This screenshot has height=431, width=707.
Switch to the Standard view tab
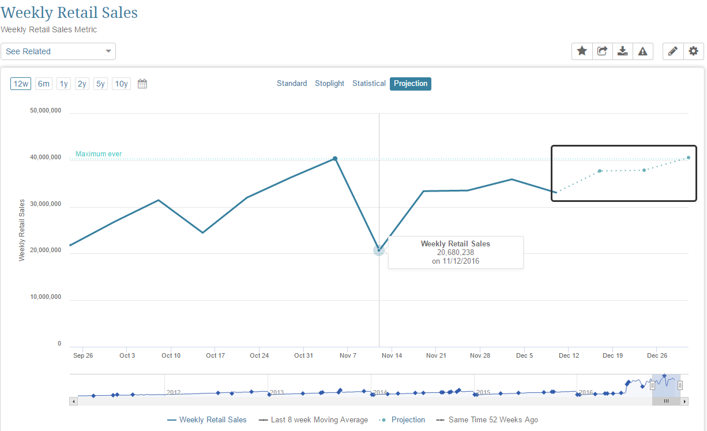(292, 84)
